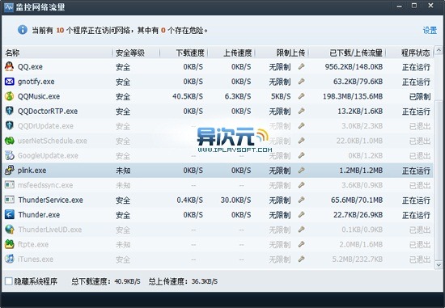The height and width of the screenshot is (308, 445).
Task: Select the Thunder.exe row name
Action: click(39, 215)
